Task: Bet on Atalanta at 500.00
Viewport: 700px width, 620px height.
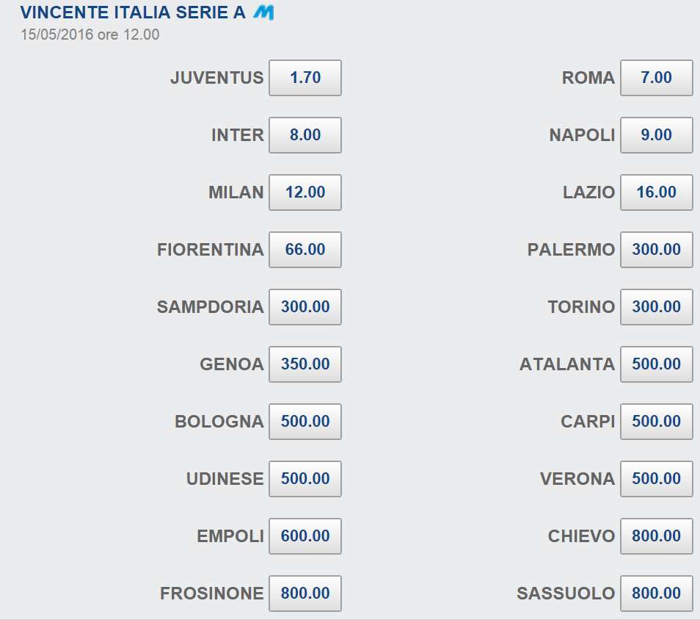Action: 656,364
